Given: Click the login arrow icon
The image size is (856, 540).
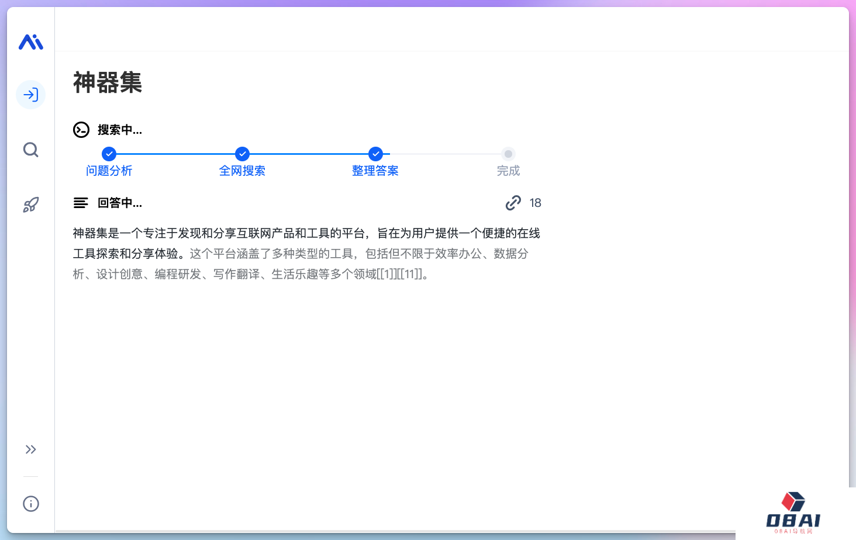Looking at the screenshot, I should 31,95.
